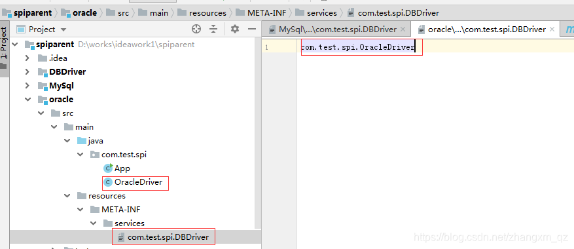Expand the DBDriver module
This screenshot has height=249, width=574.
pyautogui.click(x=27, y=72)
